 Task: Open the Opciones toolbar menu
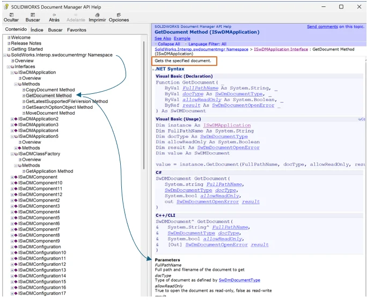tap(119, 15)
